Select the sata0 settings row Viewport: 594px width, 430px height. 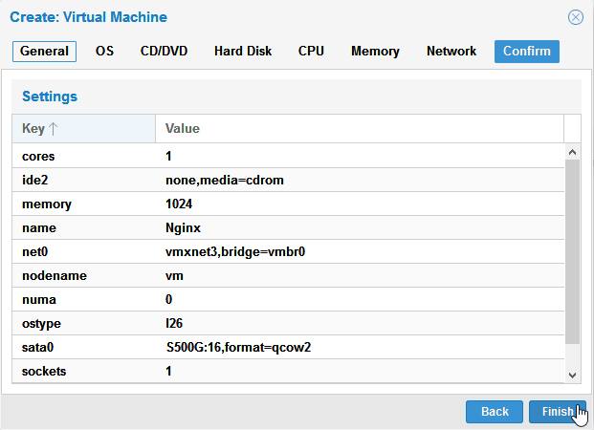[288, 347]
